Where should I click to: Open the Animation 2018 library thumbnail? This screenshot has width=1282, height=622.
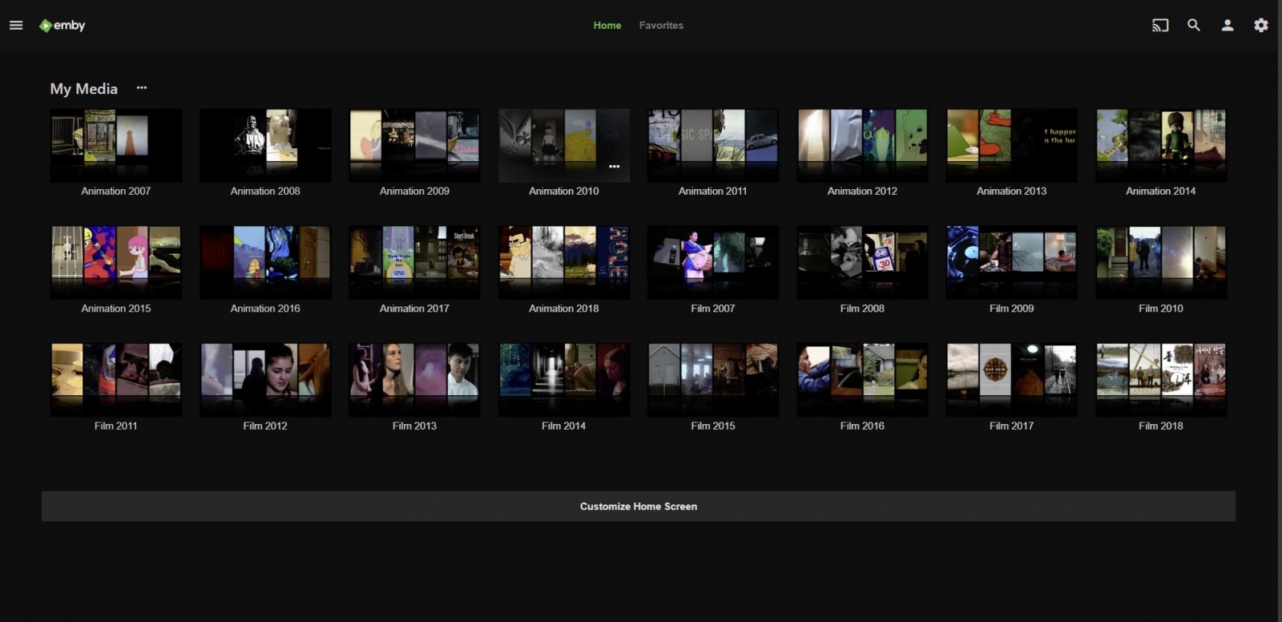point(563,262)
